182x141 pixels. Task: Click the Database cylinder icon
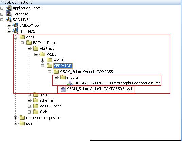pyautogui.click(x=9, y=14)
